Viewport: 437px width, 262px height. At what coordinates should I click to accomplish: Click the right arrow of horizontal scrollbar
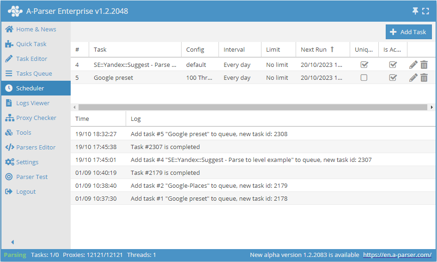(432, 107)
